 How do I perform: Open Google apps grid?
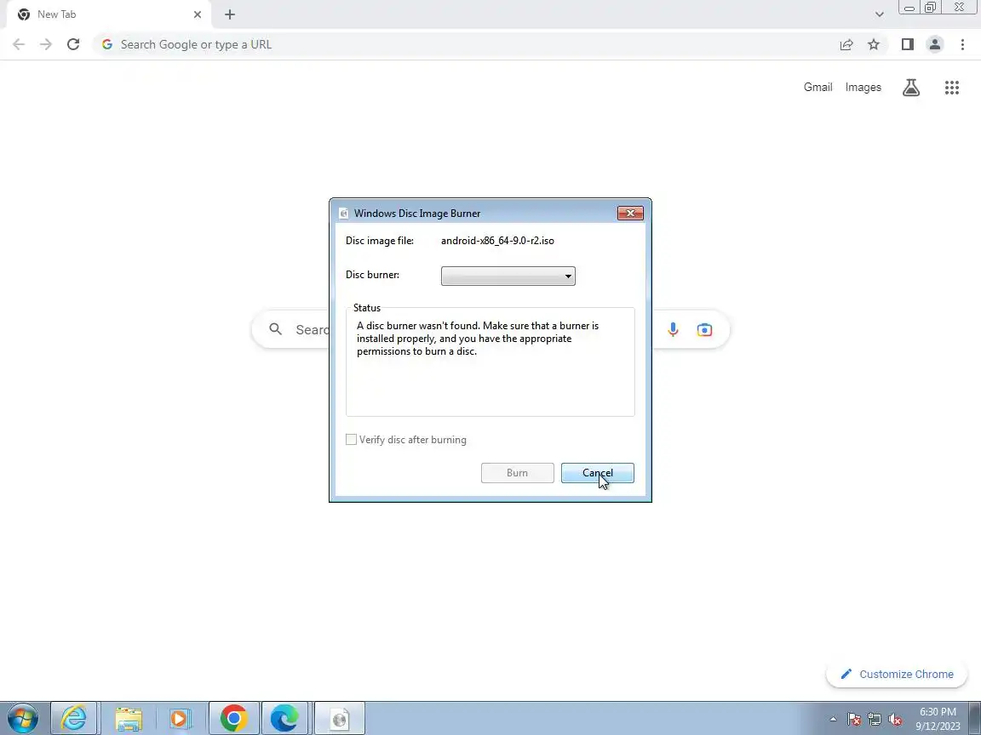click(951, 88)
